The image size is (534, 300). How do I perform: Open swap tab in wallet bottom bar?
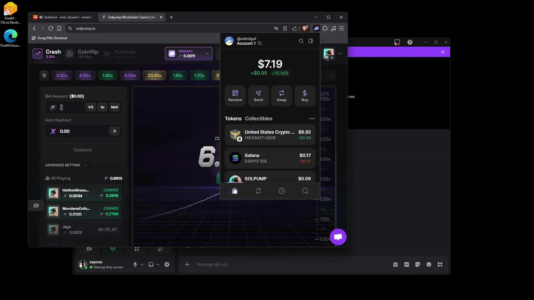(258, 191)
